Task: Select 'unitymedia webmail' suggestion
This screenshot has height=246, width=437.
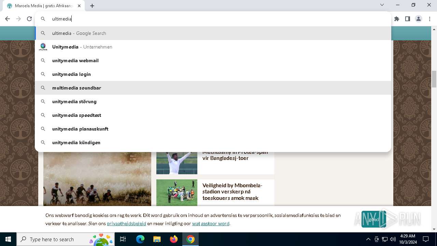Action: tap(213, 60)
